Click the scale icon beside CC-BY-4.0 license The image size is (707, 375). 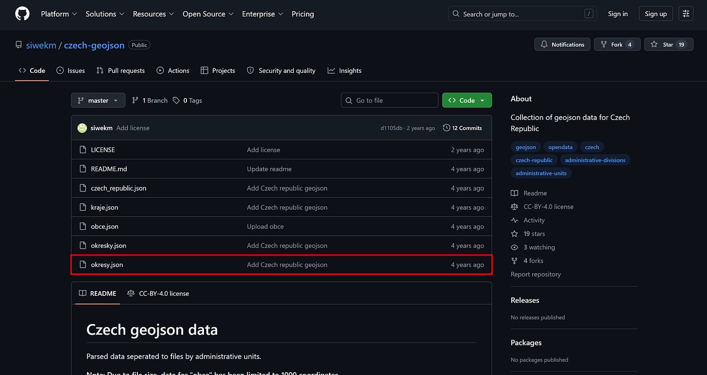point(514,206)
